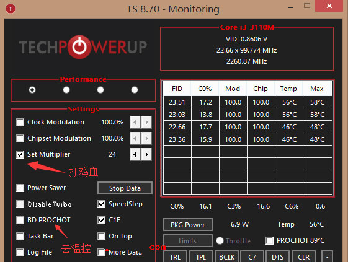Enable the BD PROCHOT checkbox
The image size is (348, 262).
[x=20, y=220]
